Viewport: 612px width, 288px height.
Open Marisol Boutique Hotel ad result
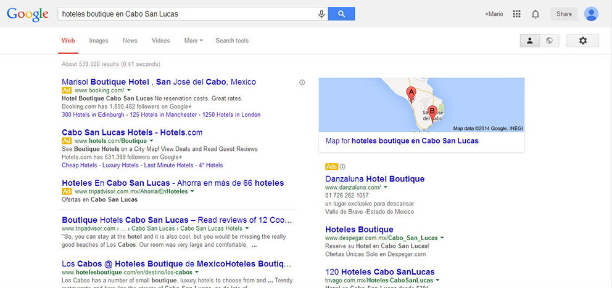(159, 82)
